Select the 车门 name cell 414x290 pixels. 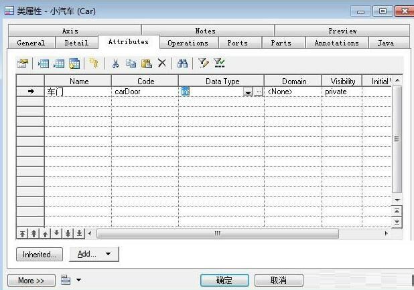click(x=78, y=92)
